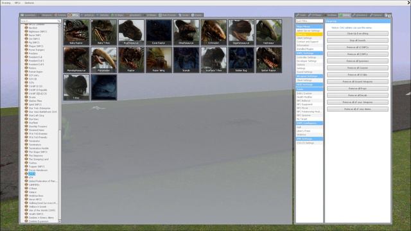
Task: Select the Scarab thumbnail
Action: point(186,60)
